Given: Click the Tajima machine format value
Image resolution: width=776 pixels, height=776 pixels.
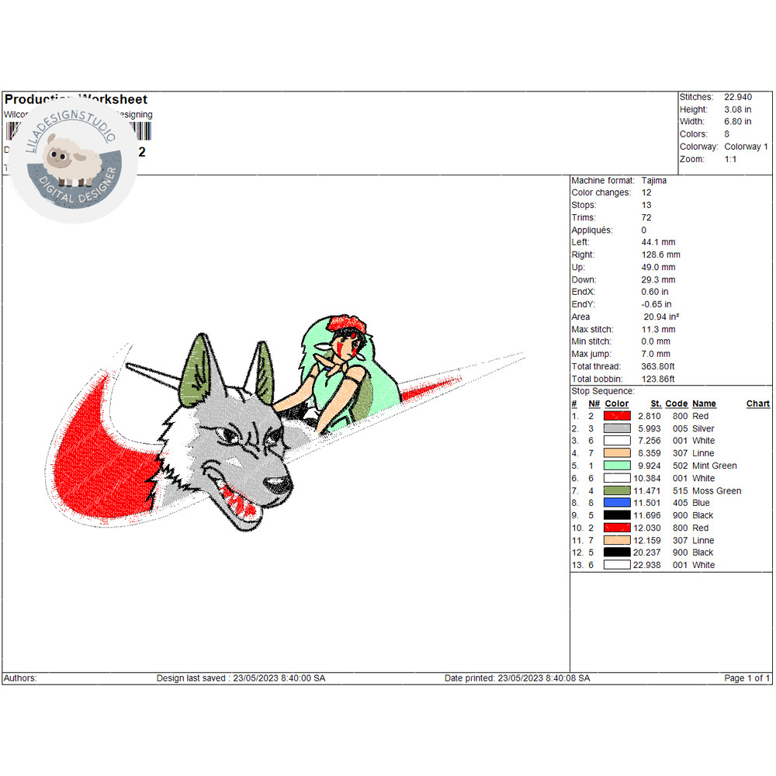Looking at the screenshot, I should click(x=653, y=180).
